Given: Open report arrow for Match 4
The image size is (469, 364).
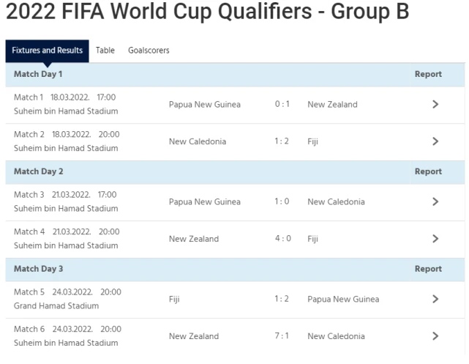Looking at the screenshot, I should click(x=435, y=239).
